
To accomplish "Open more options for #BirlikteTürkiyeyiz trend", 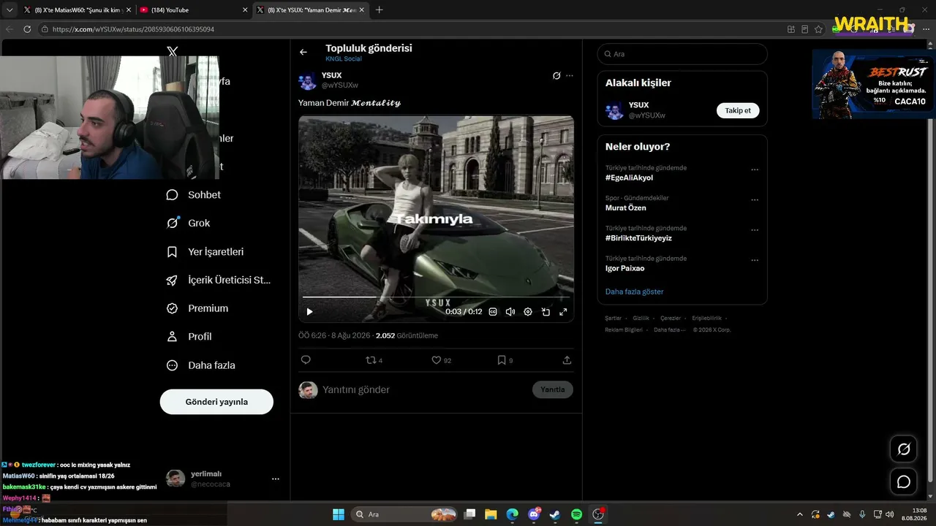I will pos(755,229).
